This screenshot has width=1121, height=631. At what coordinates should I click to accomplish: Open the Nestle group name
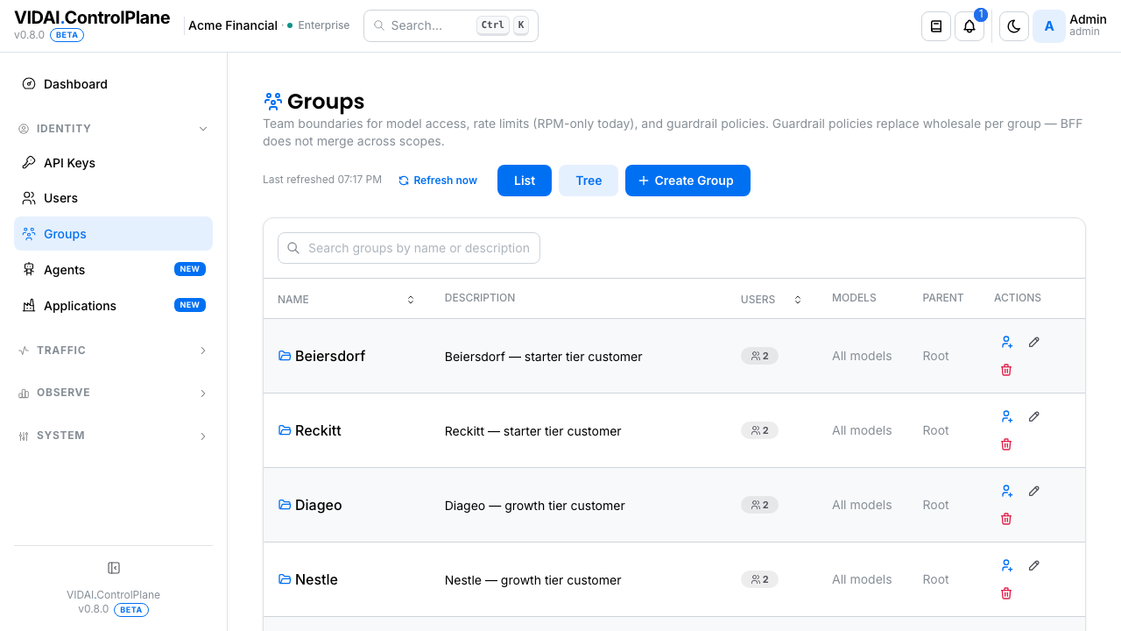316,579
